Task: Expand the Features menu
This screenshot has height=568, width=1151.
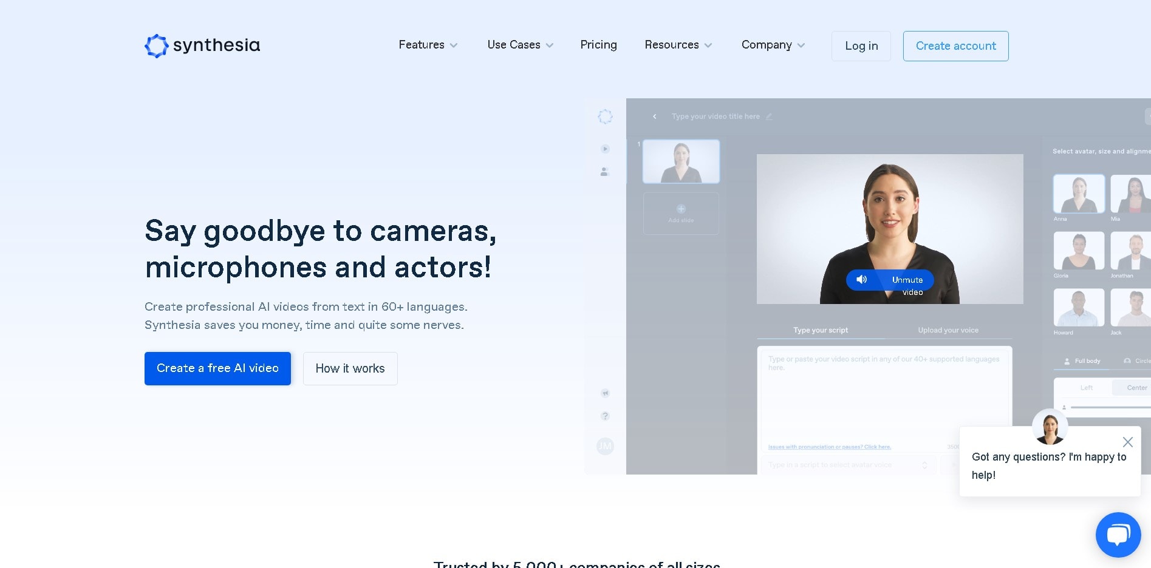Action: point(428,45)
